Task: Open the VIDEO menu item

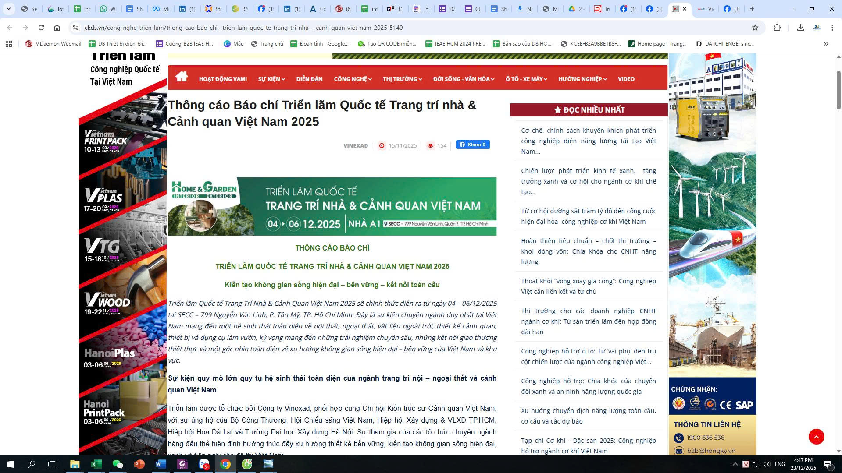Action: coord(626,79)
